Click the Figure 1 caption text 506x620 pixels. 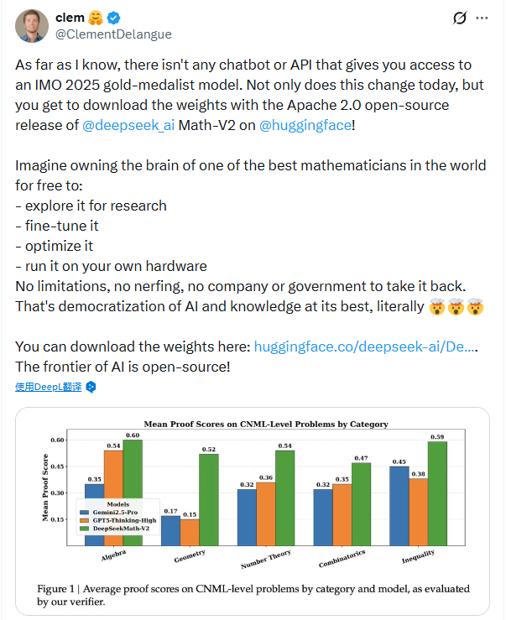pyautogui.click(x=253, y=595)
